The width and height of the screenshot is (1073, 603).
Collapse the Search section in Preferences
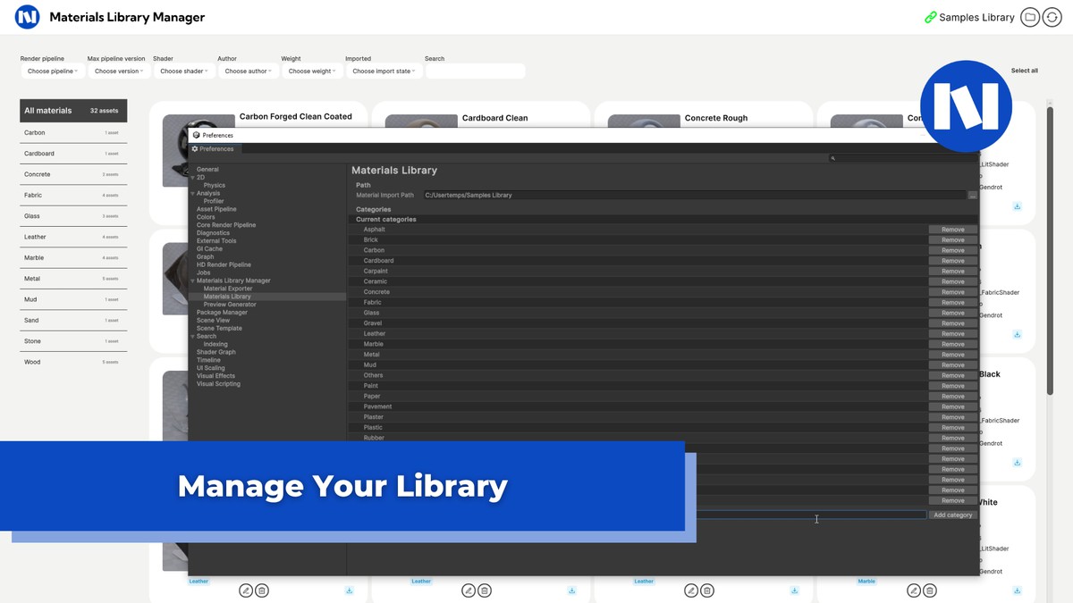(192, 337)
